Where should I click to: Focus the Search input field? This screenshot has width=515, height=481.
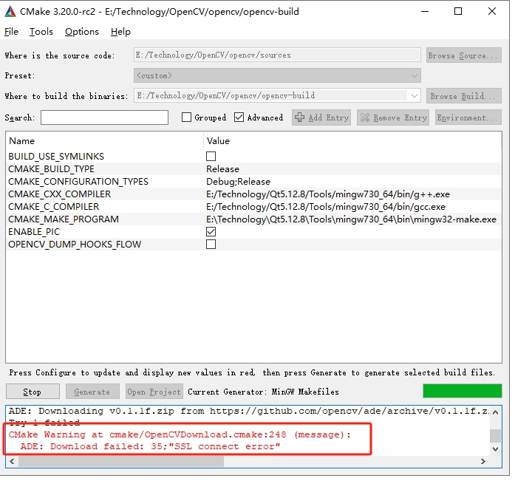(x=104, y=117)
